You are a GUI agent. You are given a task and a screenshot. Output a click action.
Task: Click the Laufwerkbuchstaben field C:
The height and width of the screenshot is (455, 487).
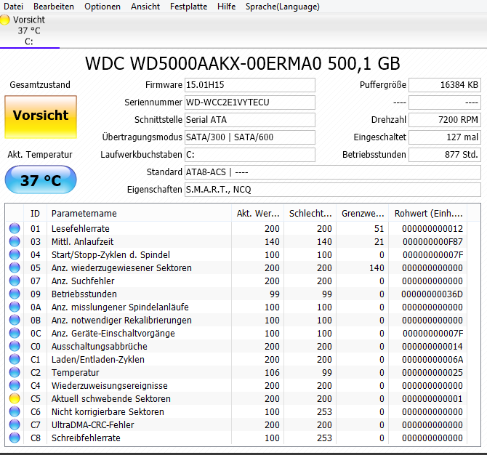click(x=250, y=154)
